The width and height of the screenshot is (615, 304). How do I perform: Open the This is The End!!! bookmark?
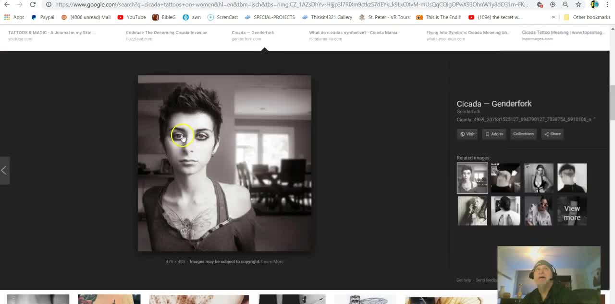(439, 17)
